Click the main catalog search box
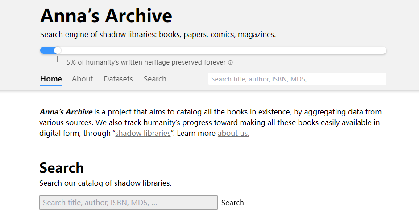The image size is (419, 219). [129, 203]
